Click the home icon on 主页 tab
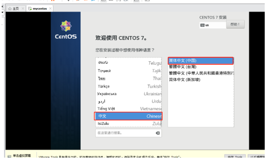This screenshot has width=265, height=160. (x=10, y=9)
